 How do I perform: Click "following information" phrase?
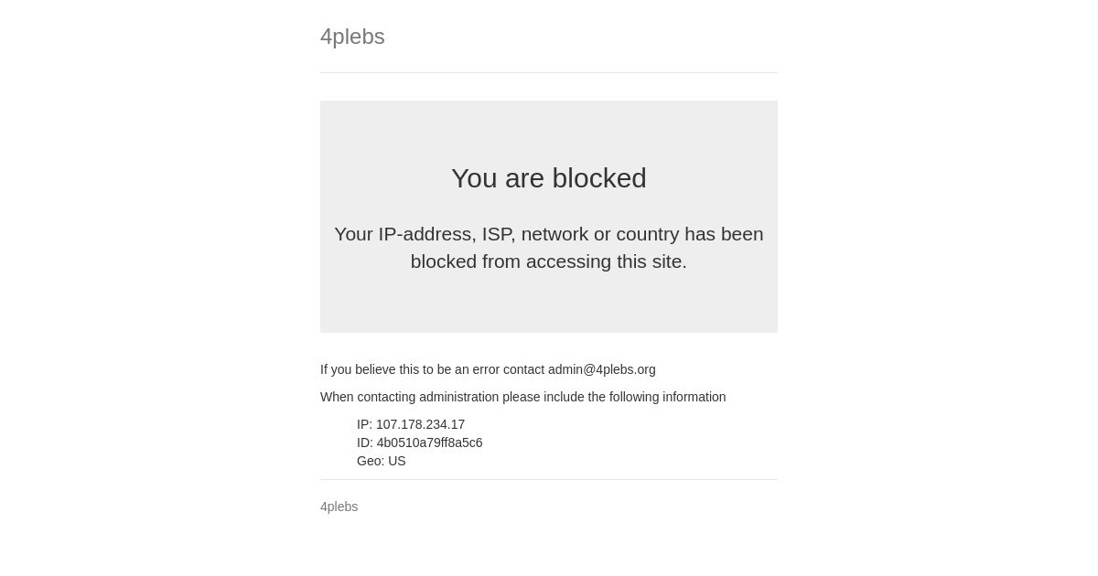pos(668,397)
